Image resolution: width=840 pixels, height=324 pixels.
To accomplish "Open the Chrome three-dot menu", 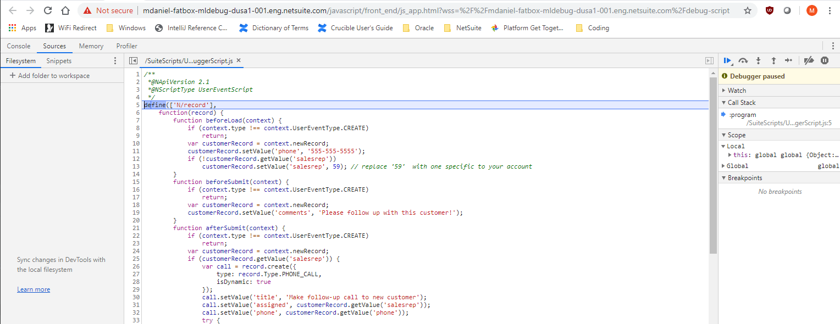I will coord(830,10).
